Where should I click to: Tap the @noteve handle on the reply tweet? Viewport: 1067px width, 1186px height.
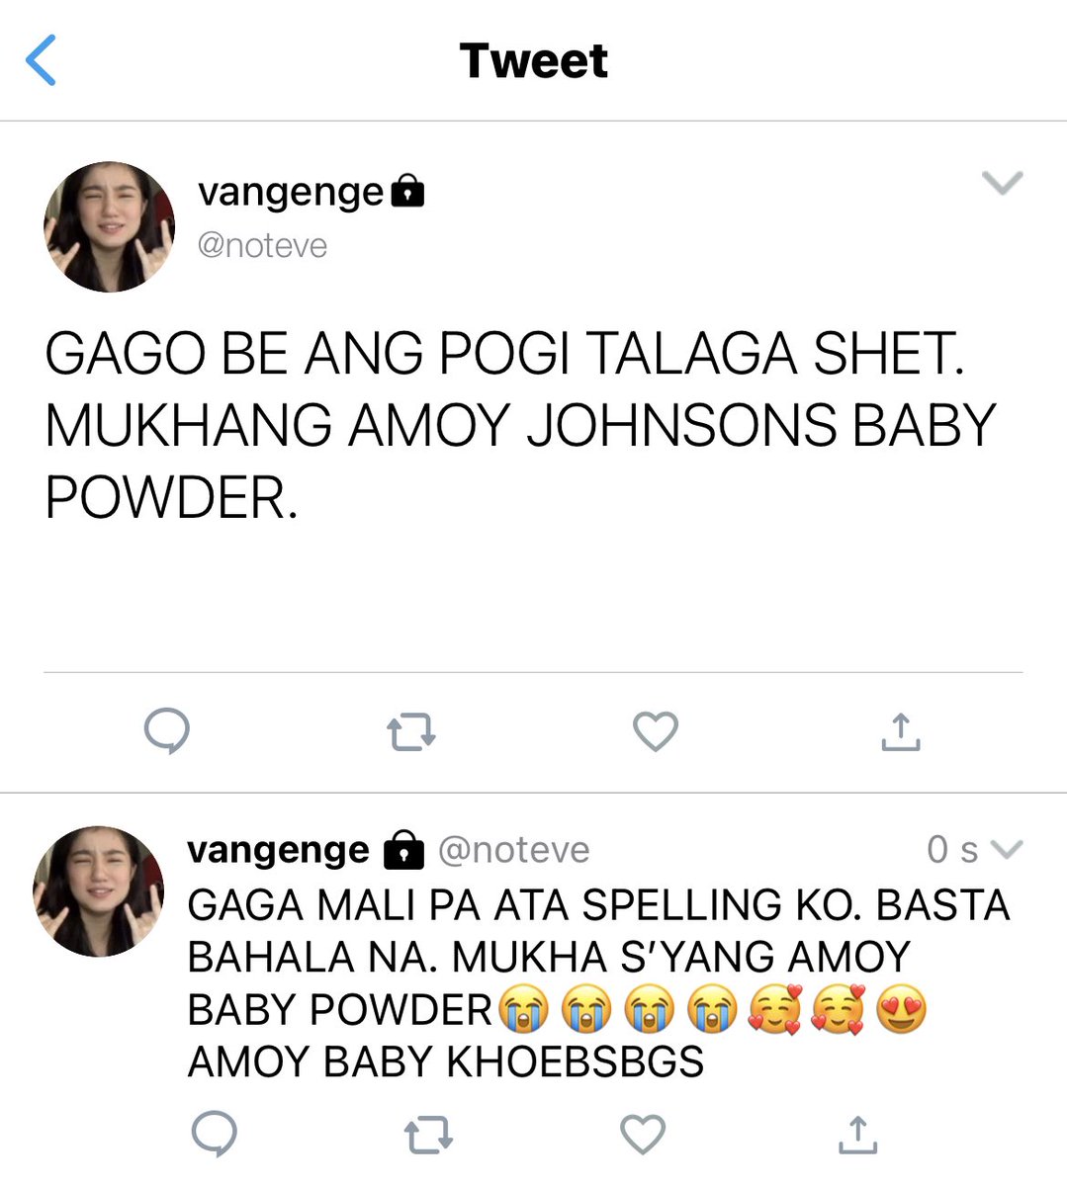[513, 850]
